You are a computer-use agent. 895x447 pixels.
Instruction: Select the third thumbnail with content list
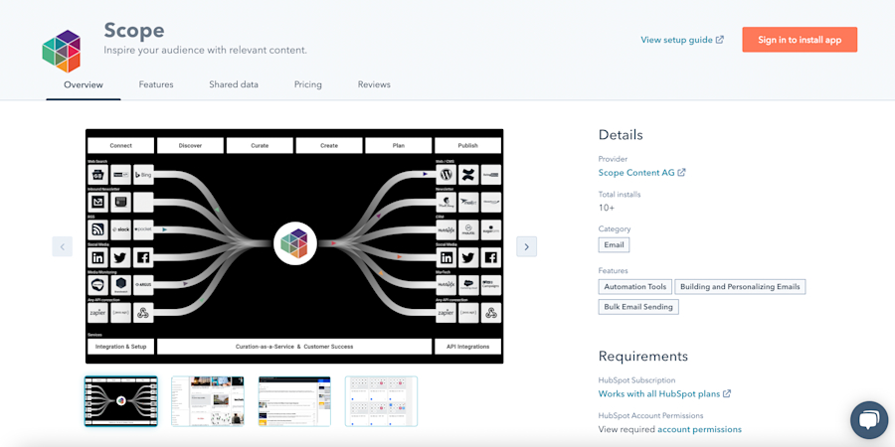(294, 401)
